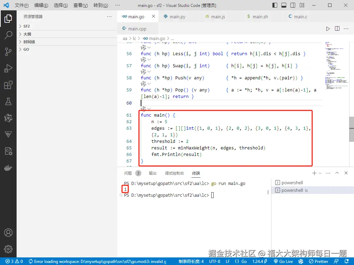
Task: Close the terminal panel
Action: (346, 173)
